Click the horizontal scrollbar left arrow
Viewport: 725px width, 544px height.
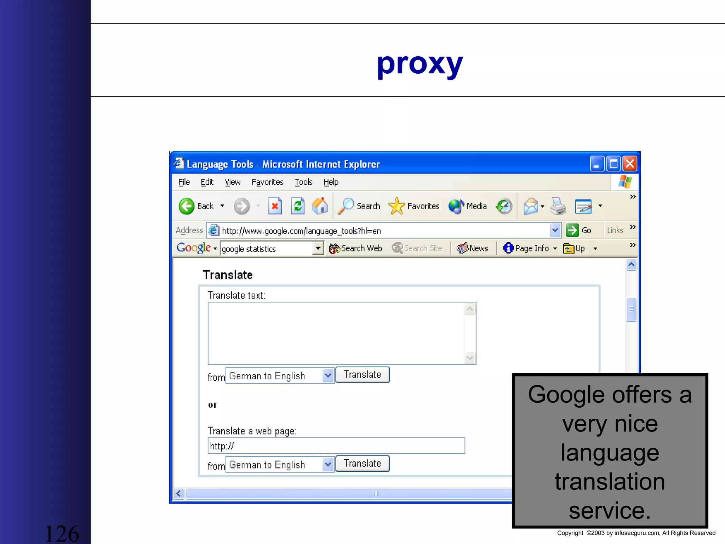click(179, 493)
